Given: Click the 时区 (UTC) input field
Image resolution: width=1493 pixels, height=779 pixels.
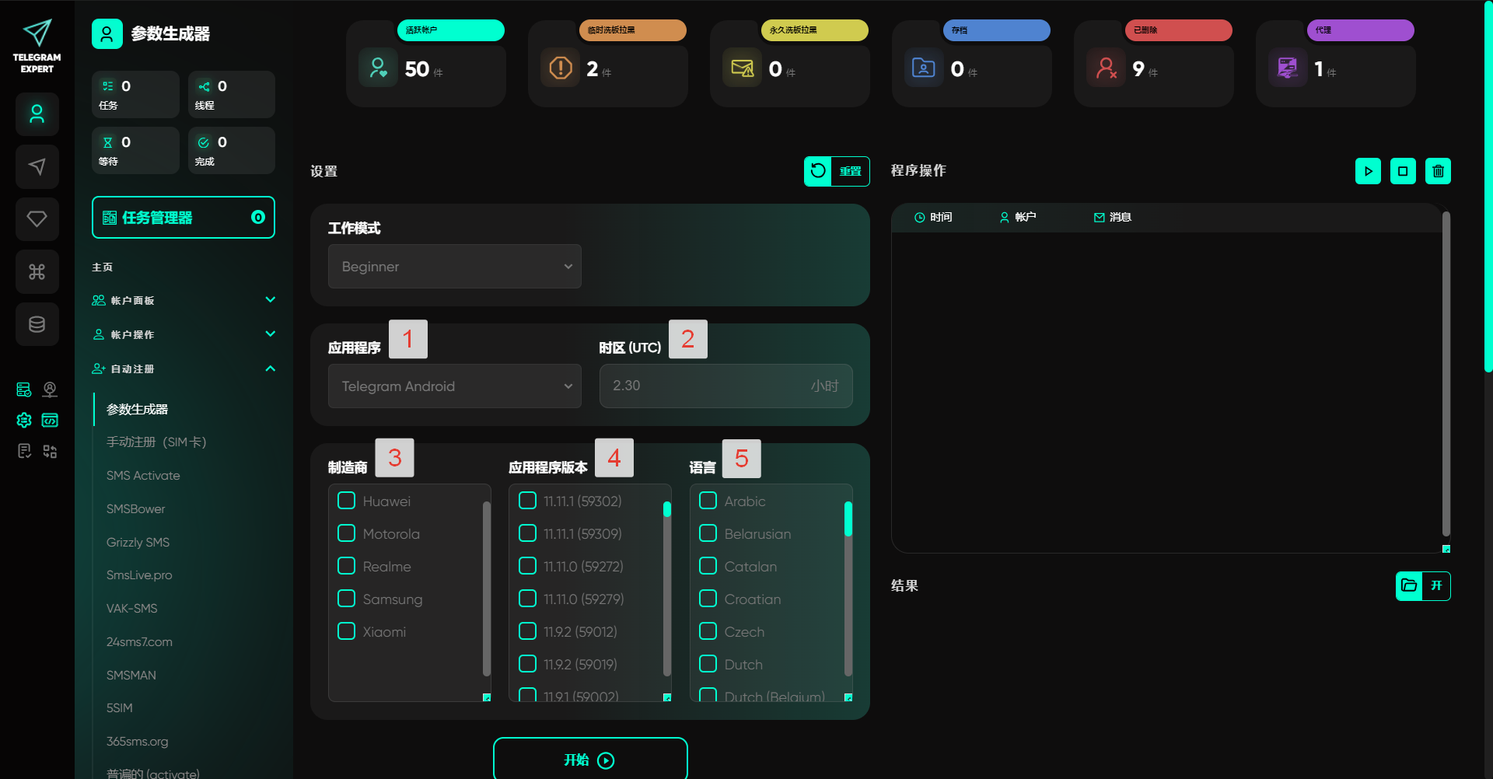Looking at the screenshot, I should pyautogui.click(x=708, y=386).
